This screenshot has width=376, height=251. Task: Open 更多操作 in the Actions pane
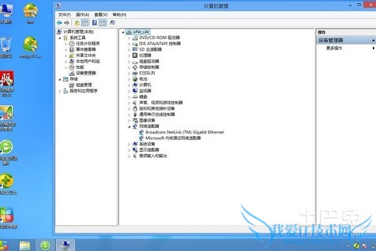click(334, 48)
